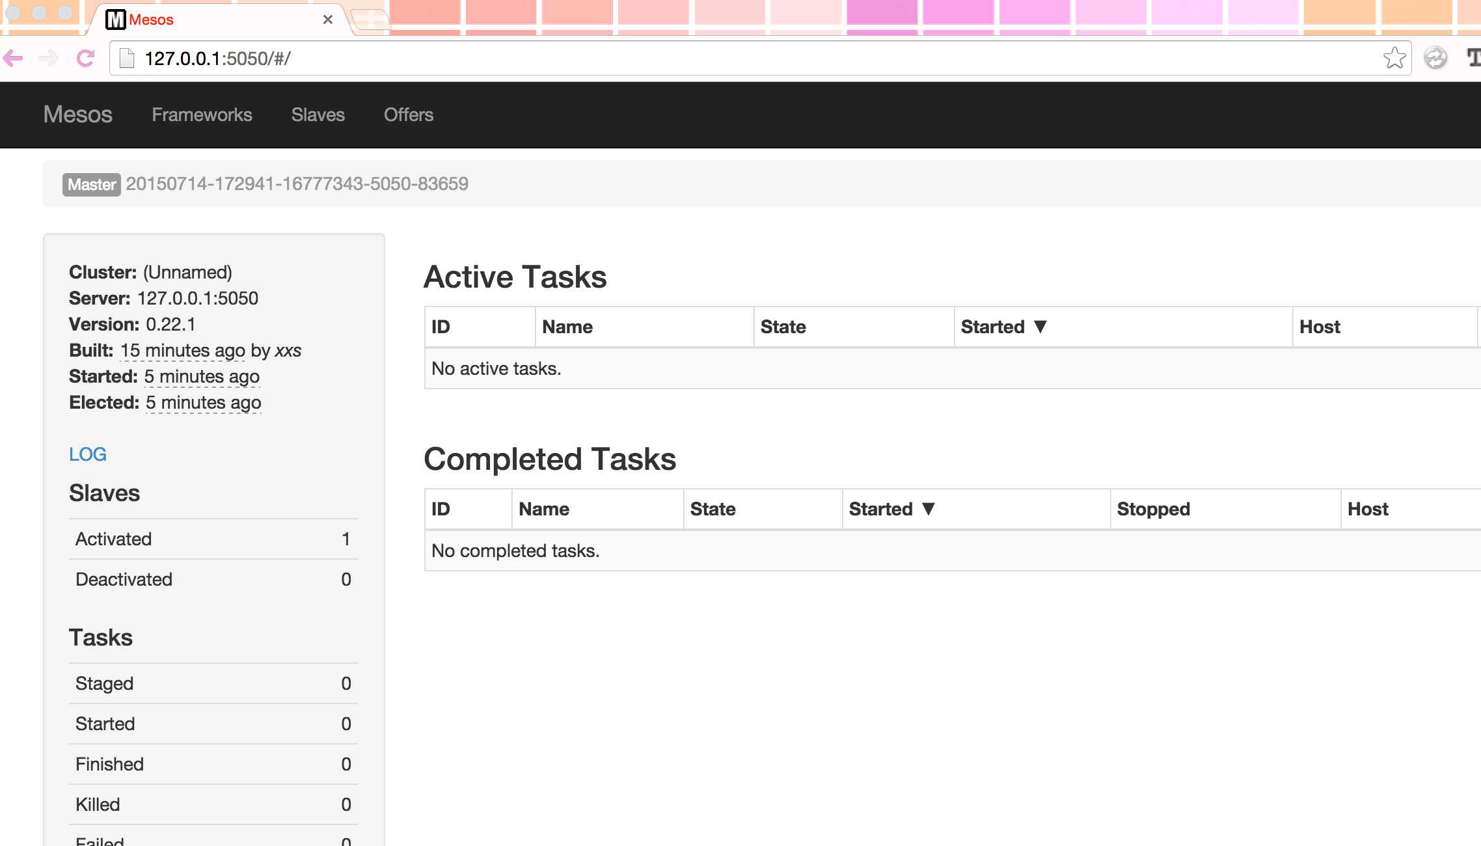The height and width of the screenshot is (846, 1481).
Task: Sort Active Tasks by Started arrow
Action: tap(1040, 327)
